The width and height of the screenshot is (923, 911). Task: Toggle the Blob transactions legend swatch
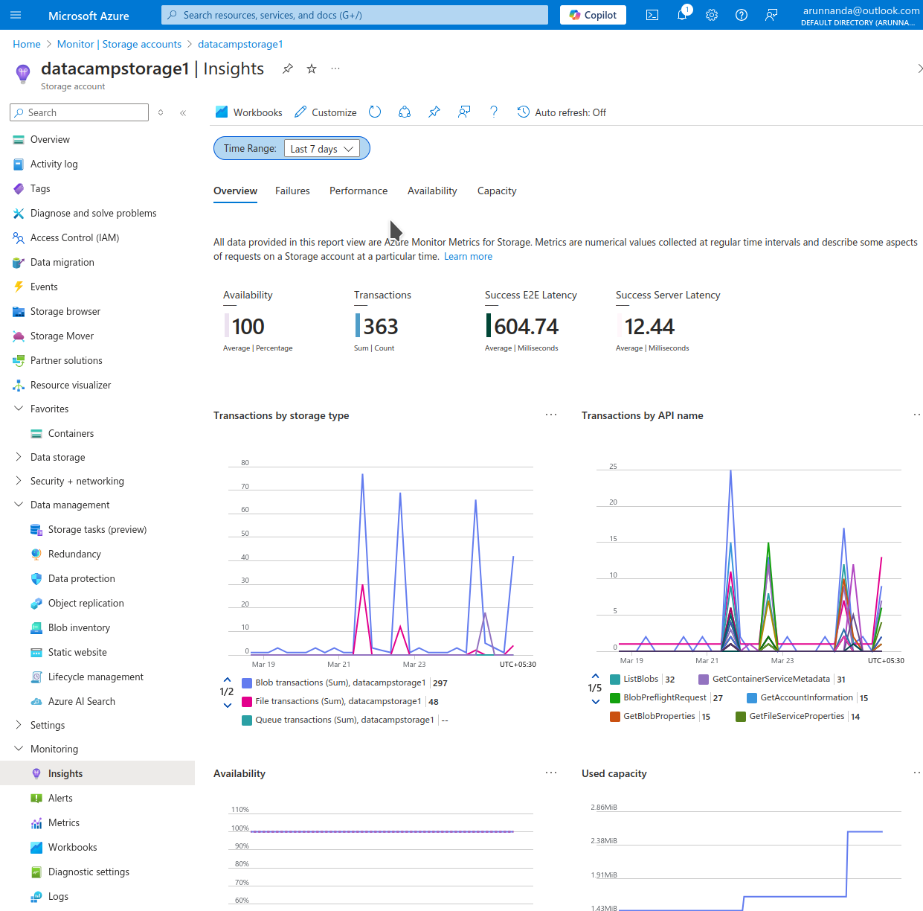(x=247, y=683)
